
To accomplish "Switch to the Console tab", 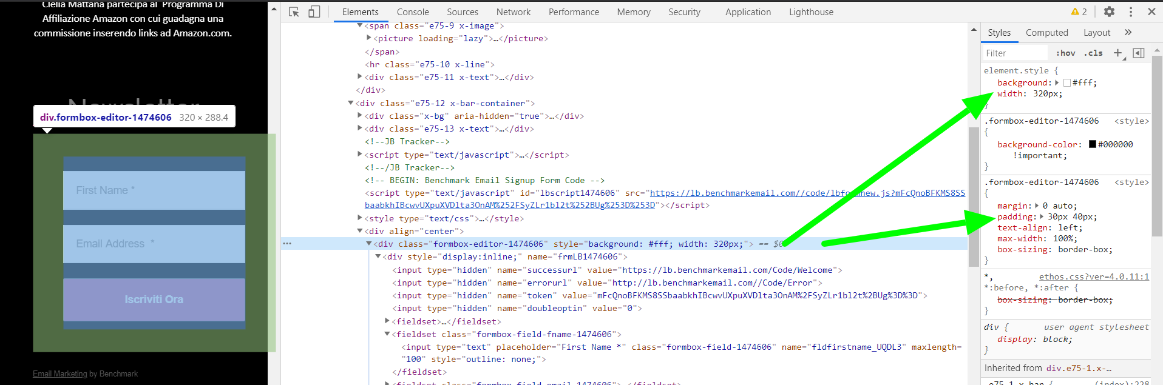I will click(413, 12).
